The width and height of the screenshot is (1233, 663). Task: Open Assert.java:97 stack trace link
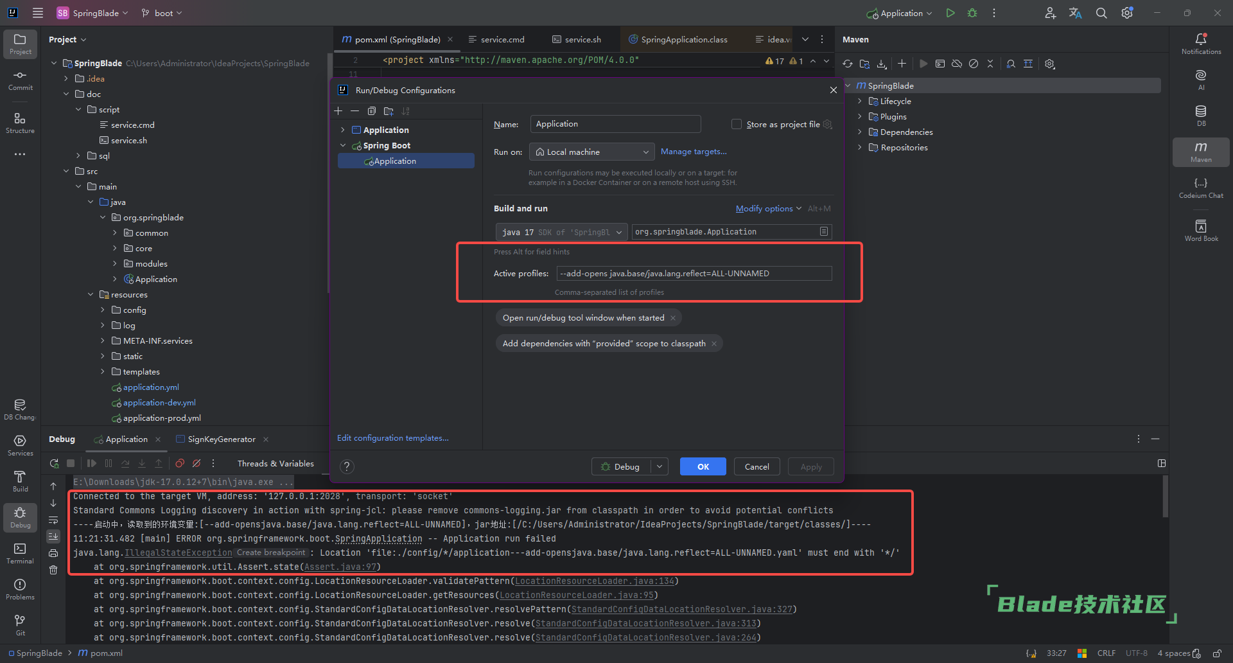coord(340,567)
